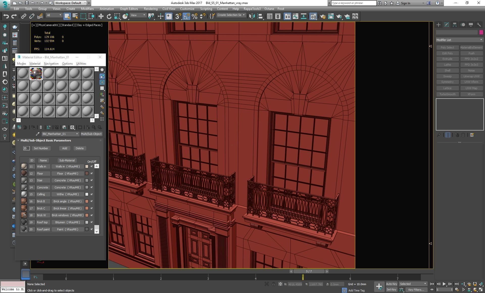Open the Selected key filter dropdown
Image resolution: width=485 pixels, height=293 pixels.
[413, 284]
